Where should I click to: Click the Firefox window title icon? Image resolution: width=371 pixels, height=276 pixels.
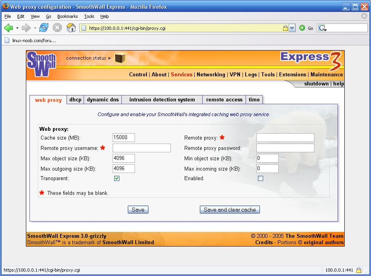tap(6, 6)
